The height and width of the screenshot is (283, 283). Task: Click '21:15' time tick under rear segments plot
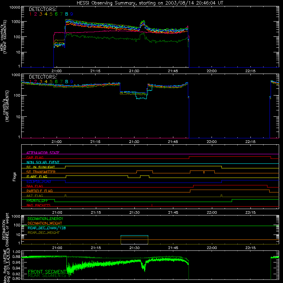pyautogui.click(x=95, y=142)
